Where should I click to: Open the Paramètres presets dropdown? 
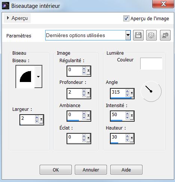coord(128,35)
